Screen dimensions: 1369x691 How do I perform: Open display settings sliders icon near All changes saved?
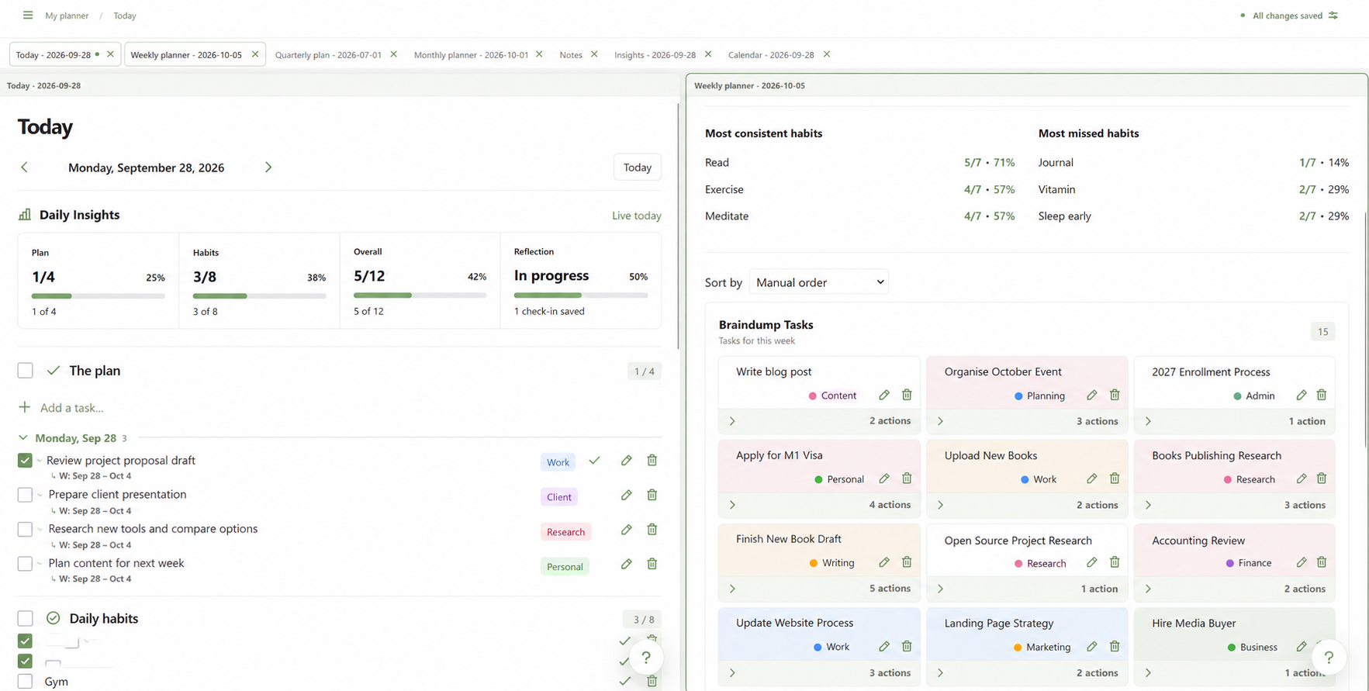(x=1333, y=16)
